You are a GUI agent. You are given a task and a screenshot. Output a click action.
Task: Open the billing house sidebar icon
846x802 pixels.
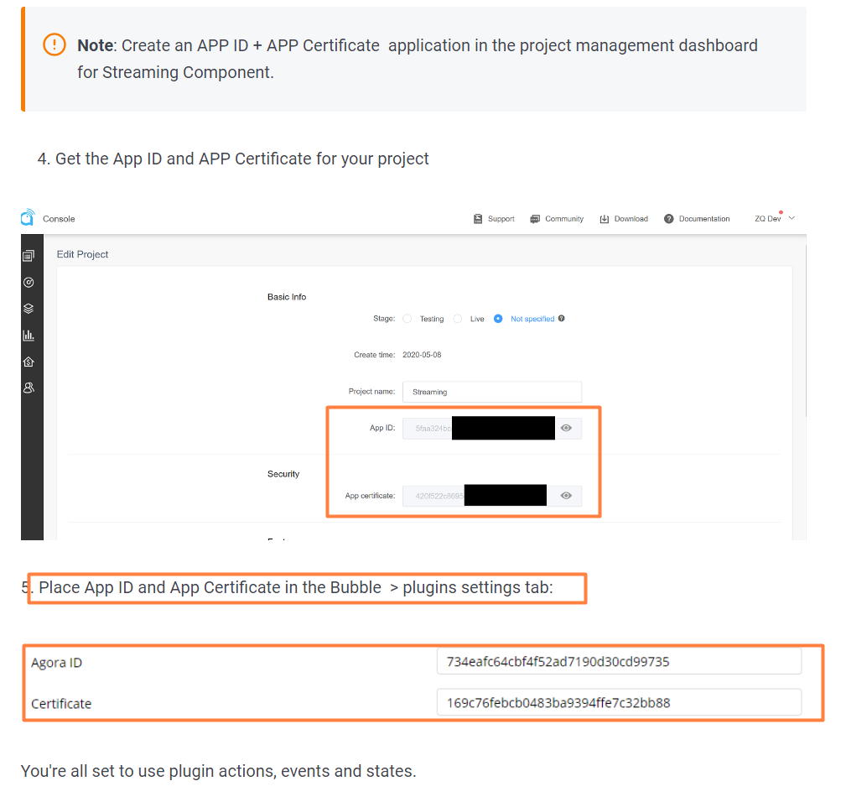(29, 362)
